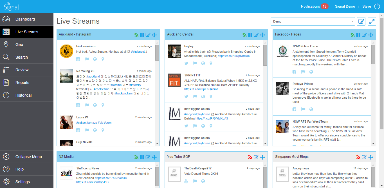The height and width of the screenshot is (188, 384).
Task: Go to Search in sidebar
Action: click(x=27, y=57)
